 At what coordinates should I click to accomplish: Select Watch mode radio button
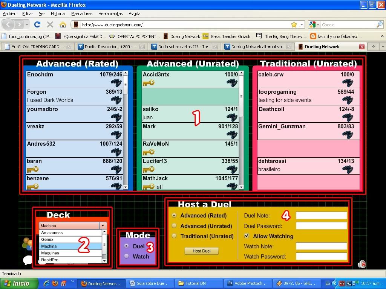click(x=127, y=256)
